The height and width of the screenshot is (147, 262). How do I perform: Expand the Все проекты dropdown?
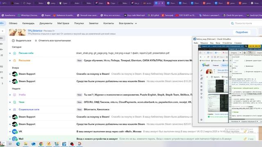coord(128,23)
